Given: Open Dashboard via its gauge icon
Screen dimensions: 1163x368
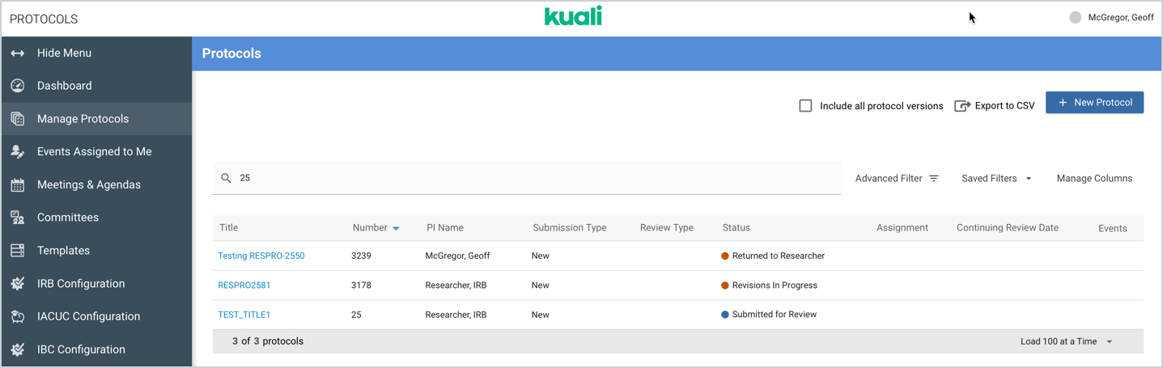Looking at the screenshot, I should click(18, 86).
